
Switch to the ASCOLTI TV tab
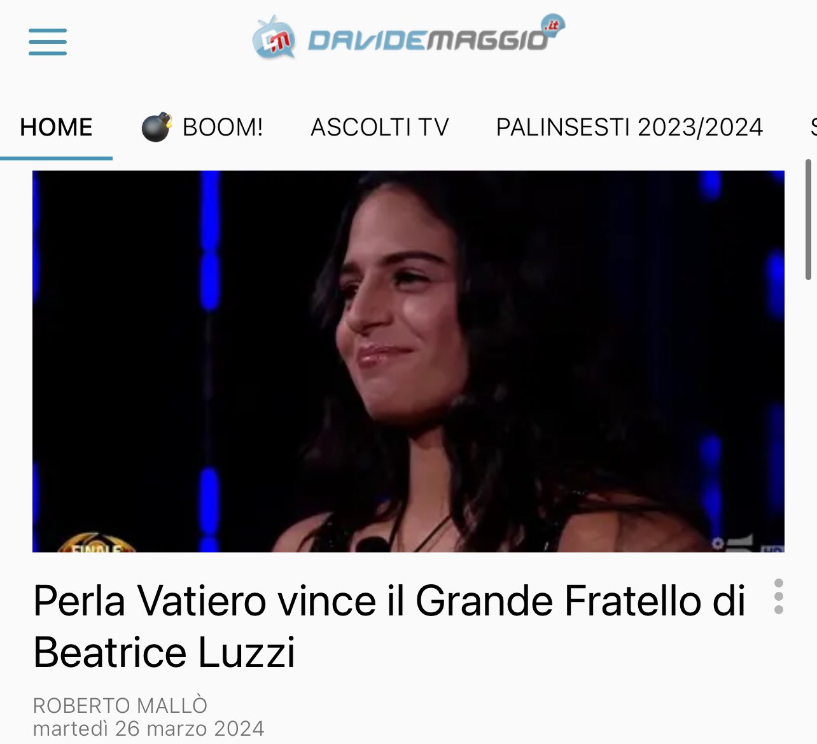click(x=380, y=127)
